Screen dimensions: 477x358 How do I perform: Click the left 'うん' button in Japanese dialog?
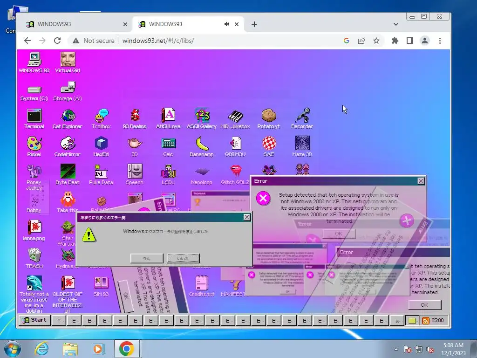[x=147, y=258]
